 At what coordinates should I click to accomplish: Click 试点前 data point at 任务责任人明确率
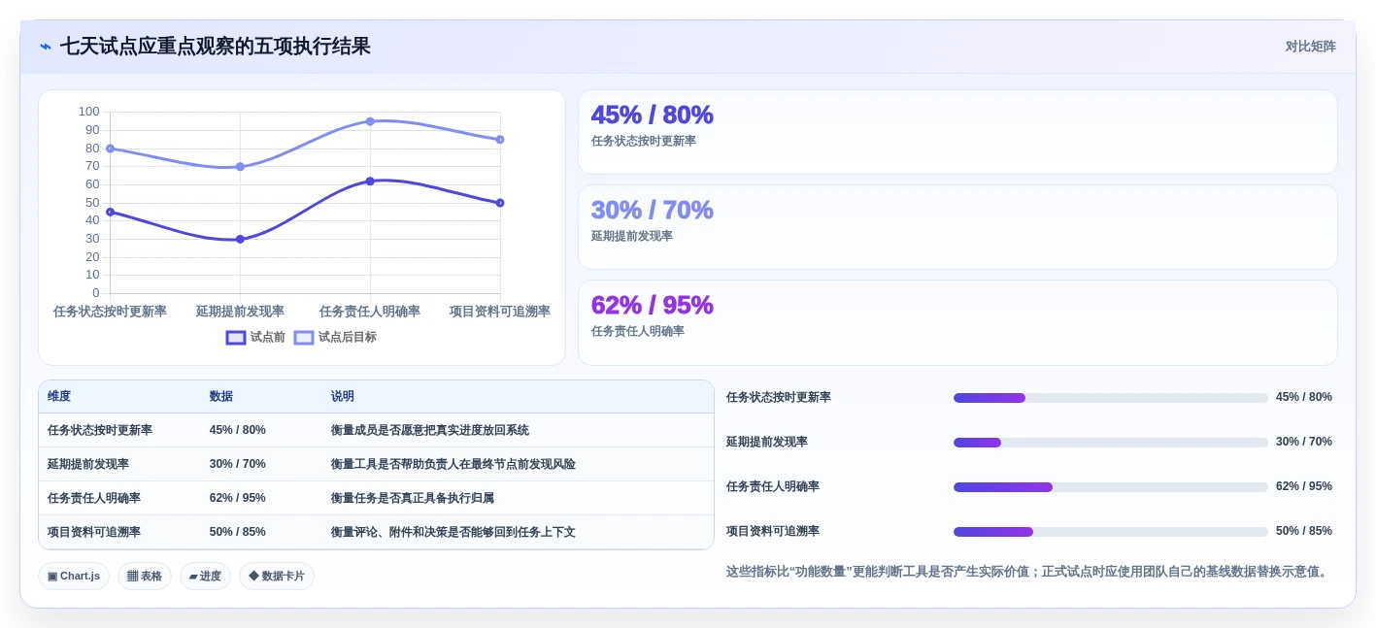click(x=370, y=182)
